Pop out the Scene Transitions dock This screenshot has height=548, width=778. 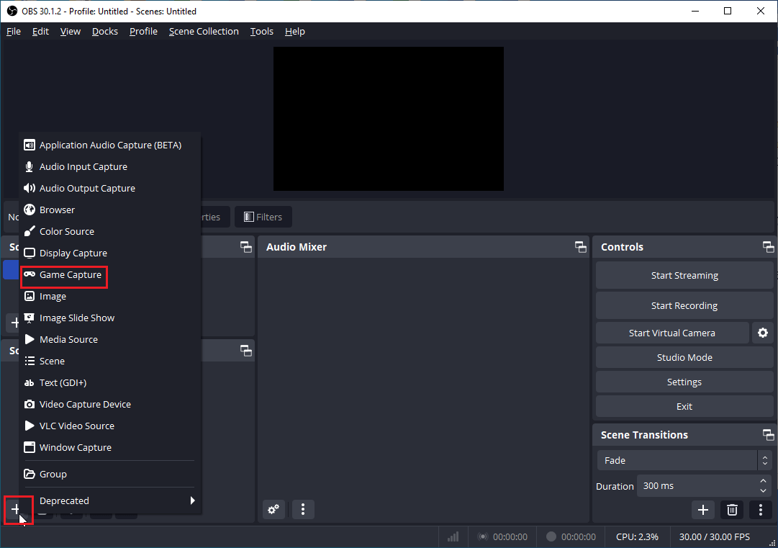(x=768, y=434)
